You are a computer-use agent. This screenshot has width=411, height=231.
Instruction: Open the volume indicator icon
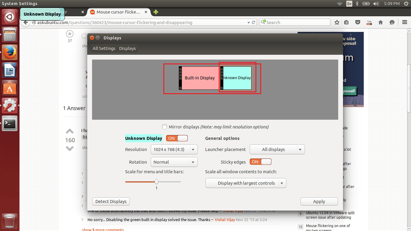pyautogui.click(x=376, y=4)
